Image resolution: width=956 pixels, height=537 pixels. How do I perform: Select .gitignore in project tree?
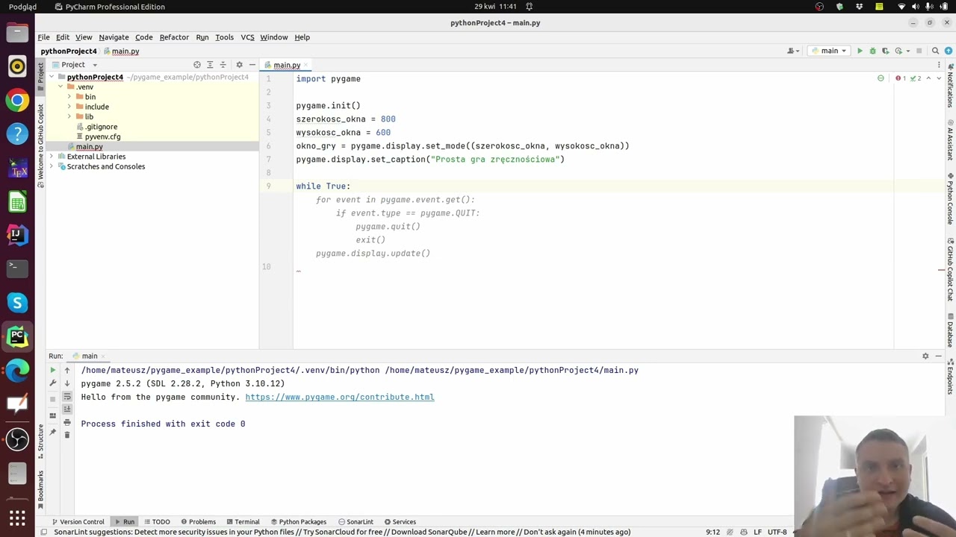[101, 127]
